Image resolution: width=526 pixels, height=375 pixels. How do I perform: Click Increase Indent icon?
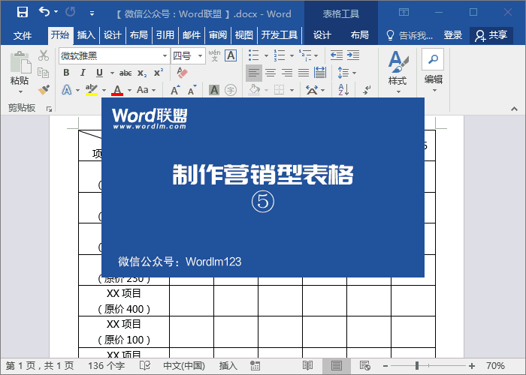[353, 55]
